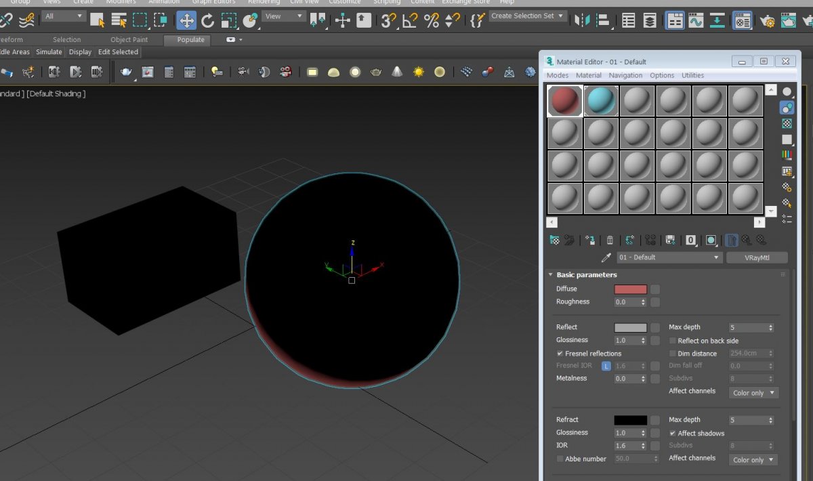Viewport: 813px width, 481px height.
Task: Activate the Rotate tool
Action: (x=208, y=20)
